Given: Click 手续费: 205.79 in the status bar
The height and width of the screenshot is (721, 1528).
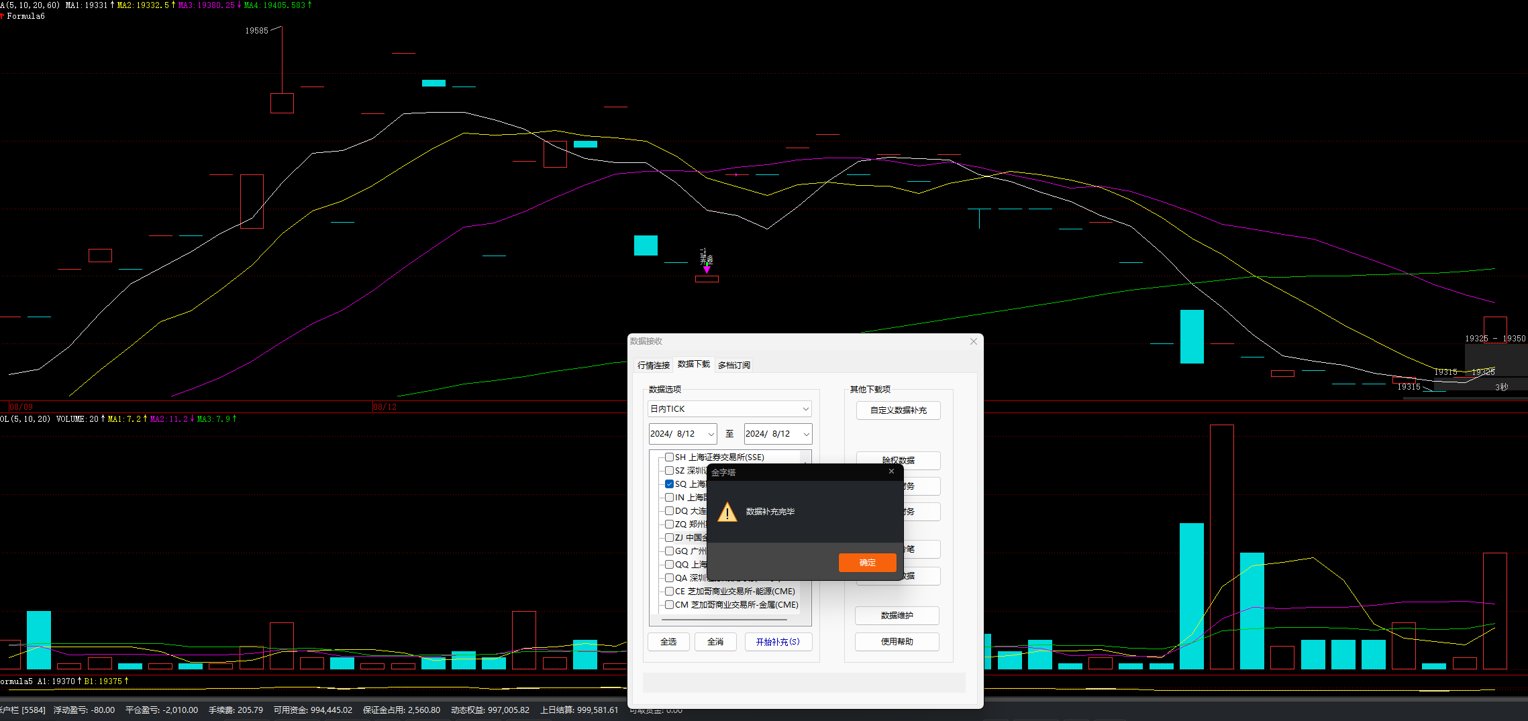Looking at the screenshot, I should click(236, 710).
